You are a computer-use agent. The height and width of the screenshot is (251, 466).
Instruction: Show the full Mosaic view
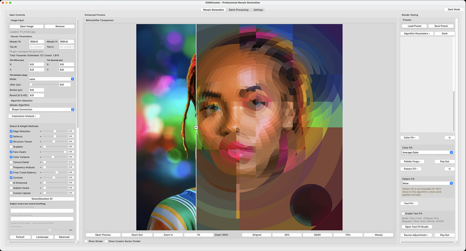coord(379,235)
